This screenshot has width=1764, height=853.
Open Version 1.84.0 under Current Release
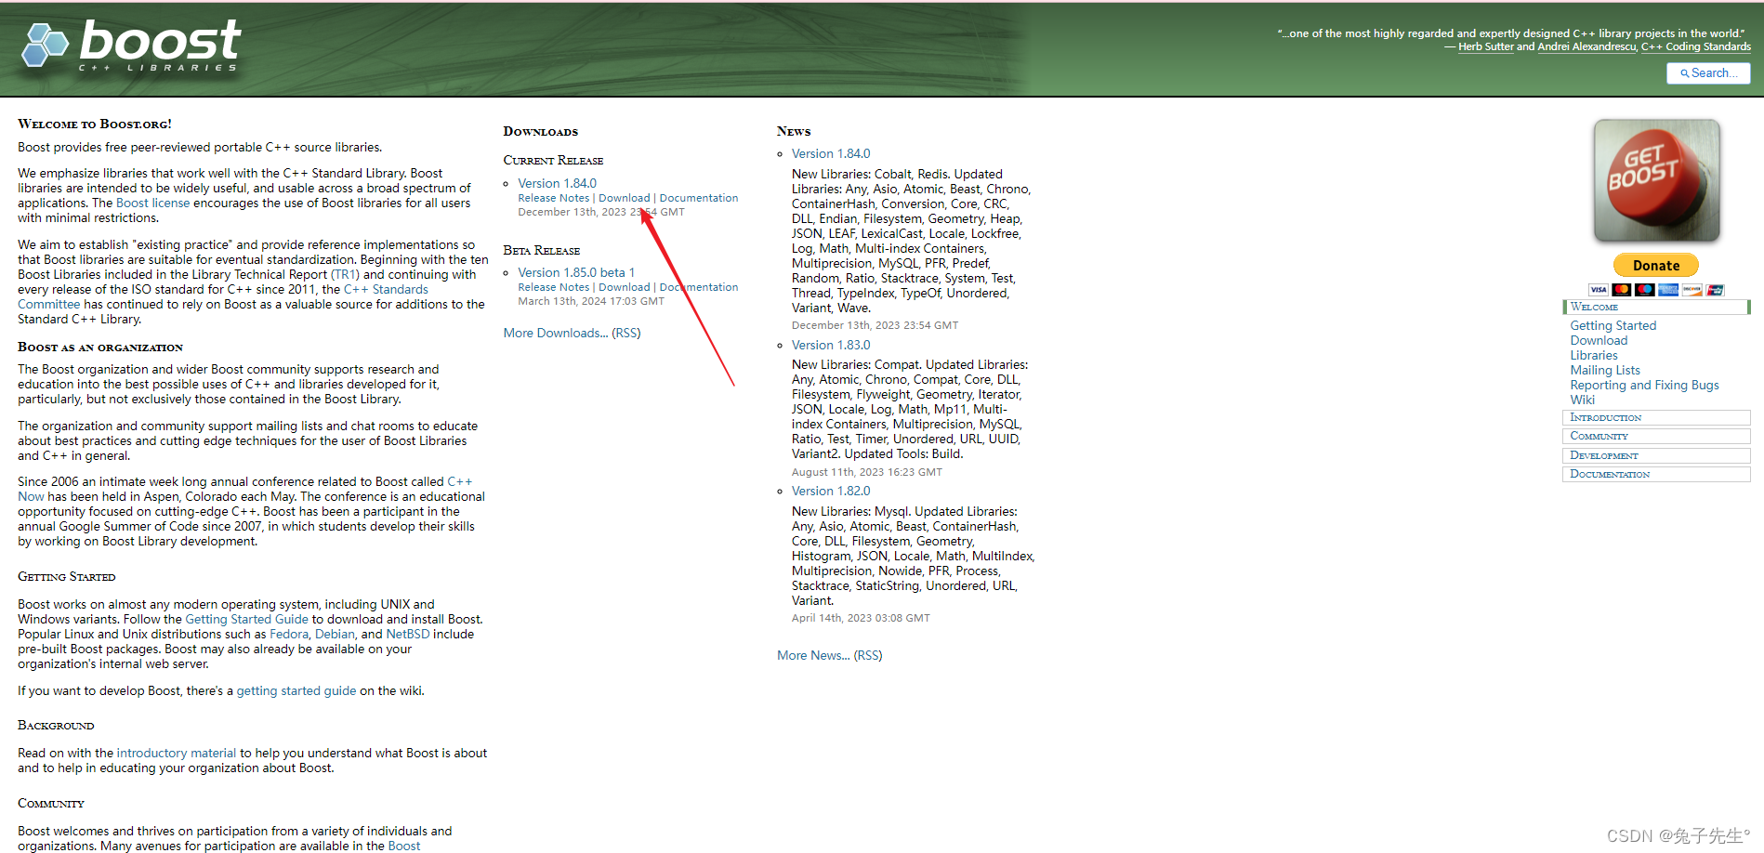coord(557,183)
